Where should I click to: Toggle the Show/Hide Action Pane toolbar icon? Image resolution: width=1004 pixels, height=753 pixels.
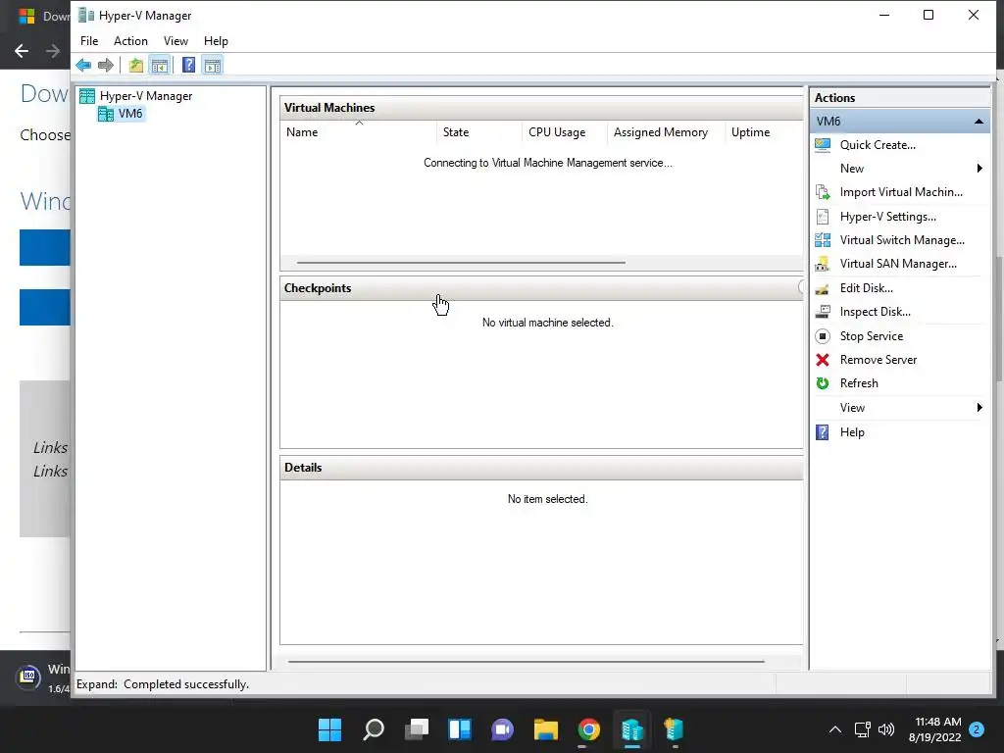point(213,66)
